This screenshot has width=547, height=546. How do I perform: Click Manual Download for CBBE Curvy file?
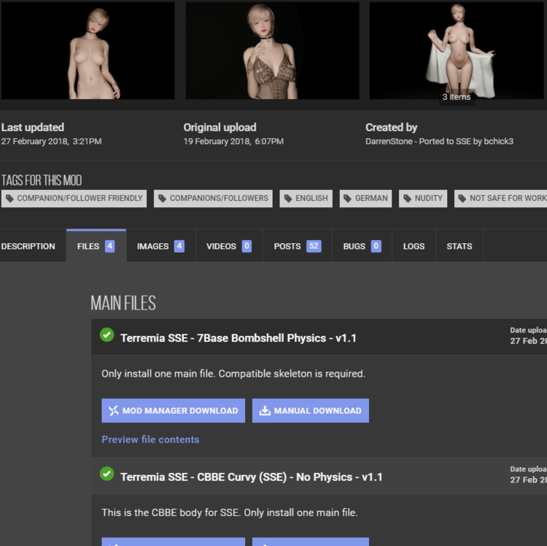click(311, 542)
